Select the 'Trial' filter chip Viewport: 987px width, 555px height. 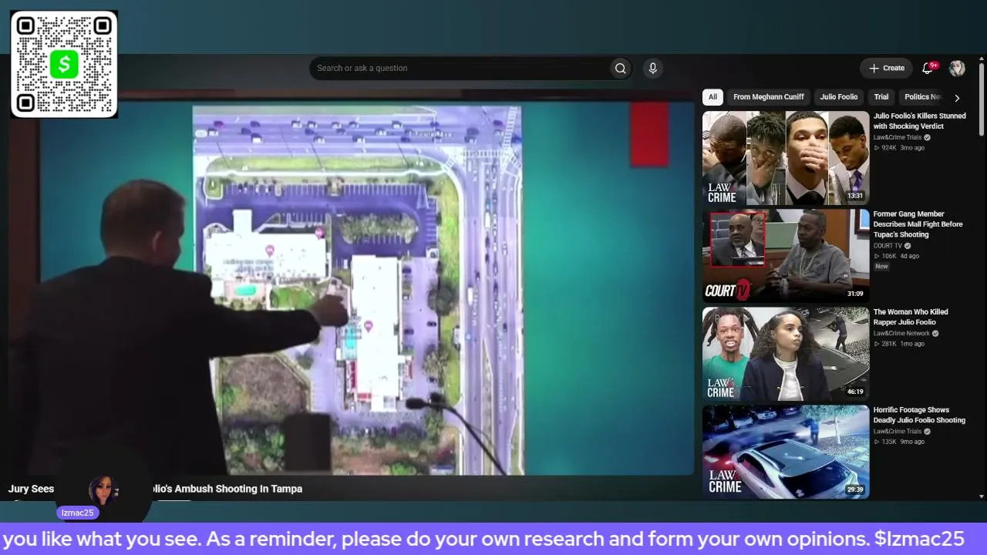tap(881, 97)
